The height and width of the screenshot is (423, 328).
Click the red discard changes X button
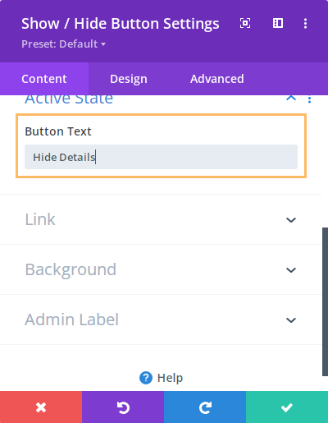[41, 407]
